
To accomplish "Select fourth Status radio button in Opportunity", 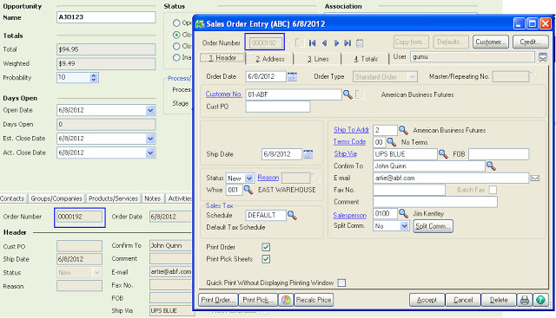I will pyautogui.click(x=176, y=57).
